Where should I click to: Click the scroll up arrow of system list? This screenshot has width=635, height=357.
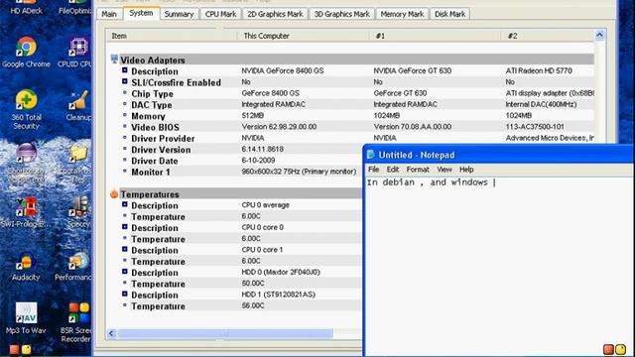pos(599,35)
